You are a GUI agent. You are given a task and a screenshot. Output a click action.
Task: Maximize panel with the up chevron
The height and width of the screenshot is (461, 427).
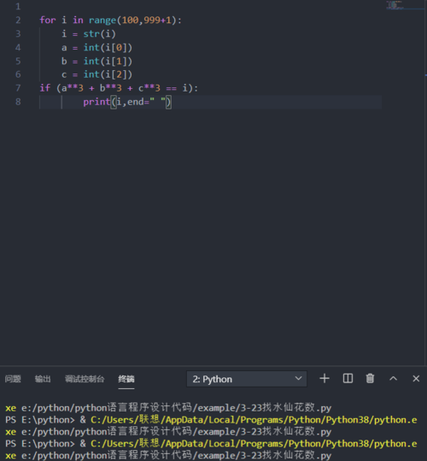click(393, 378)
